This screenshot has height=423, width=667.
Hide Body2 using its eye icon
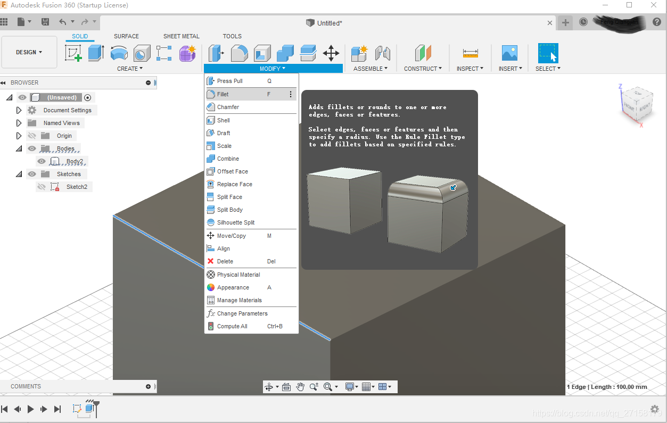(42, 161)
